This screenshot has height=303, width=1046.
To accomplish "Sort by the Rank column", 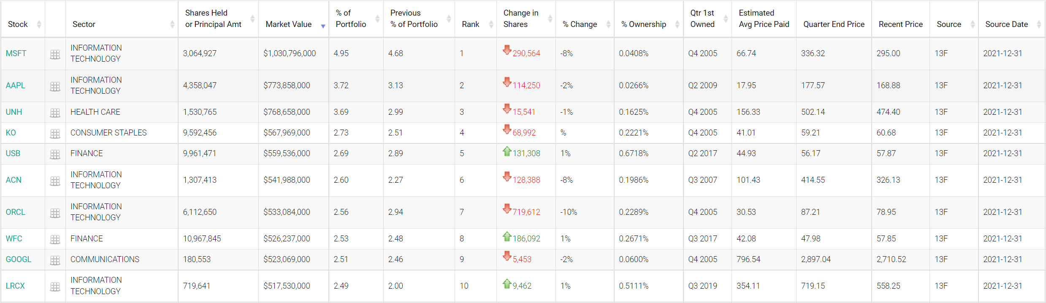I will click(x=471, y=24).
